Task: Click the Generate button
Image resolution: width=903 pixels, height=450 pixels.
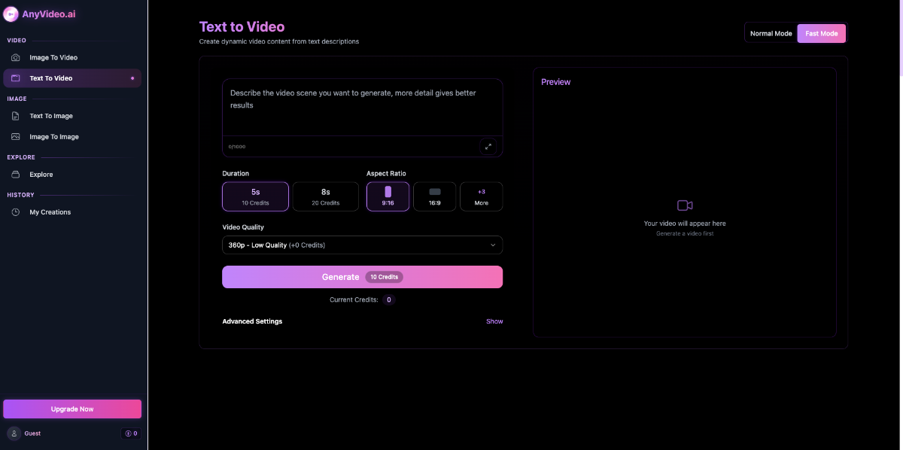Action: coord(363,277)
